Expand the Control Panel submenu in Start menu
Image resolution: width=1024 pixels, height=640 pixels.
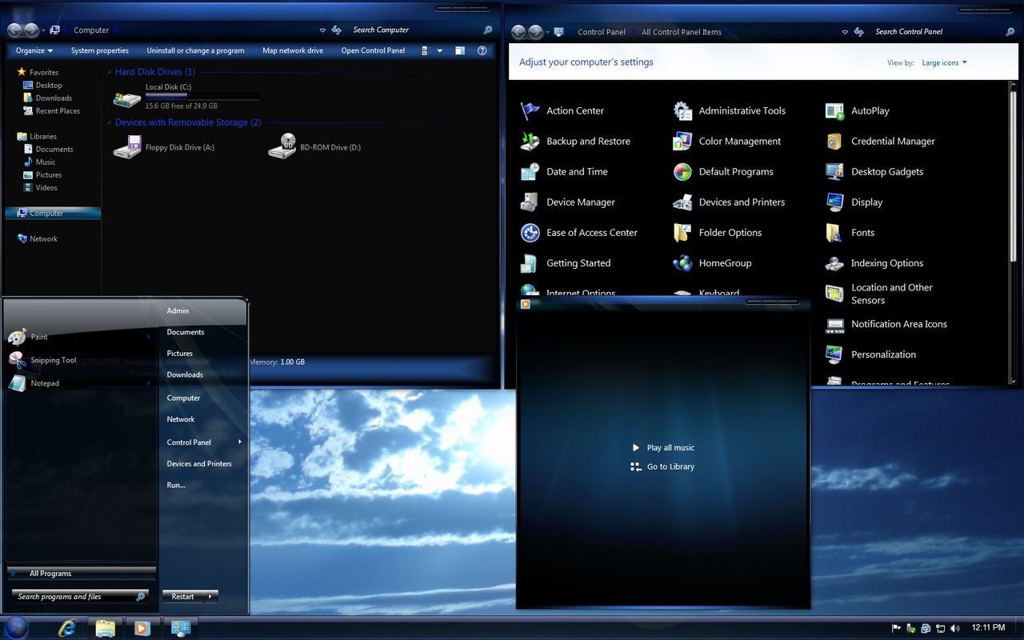click(x=239, y=442)
